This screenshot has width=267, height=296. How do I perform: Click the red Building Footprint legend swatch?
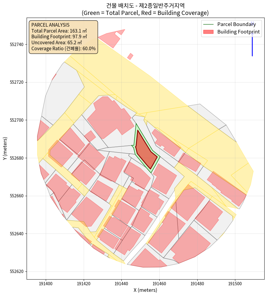pos(208,32)
